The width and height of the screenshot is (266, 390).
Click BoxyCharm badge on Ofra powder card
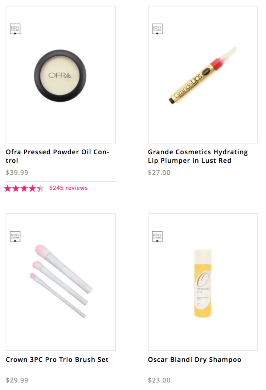15,29
